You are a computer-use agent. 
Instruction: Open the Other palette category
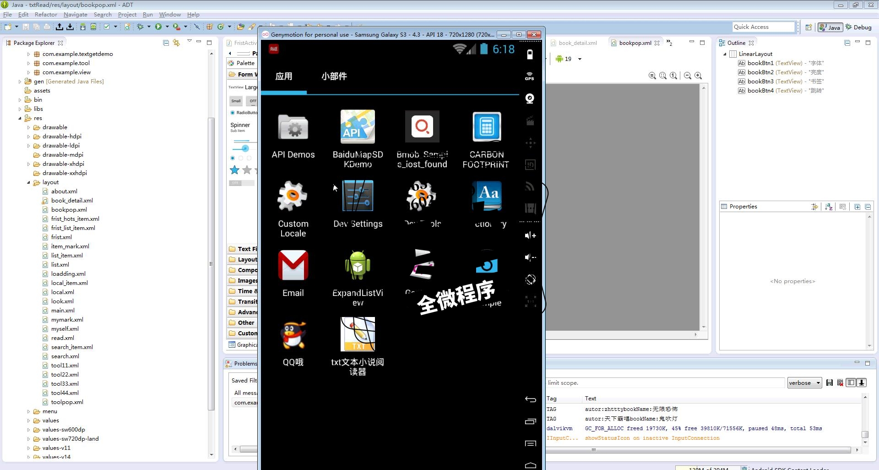point(243,322)
